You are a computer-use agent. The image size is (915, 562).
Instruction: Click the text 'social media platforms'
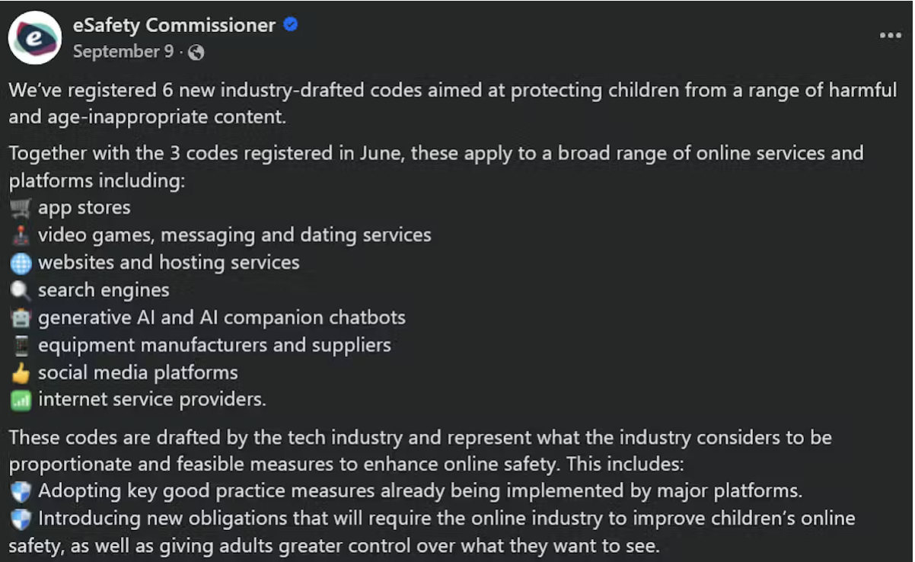[138, 372]
